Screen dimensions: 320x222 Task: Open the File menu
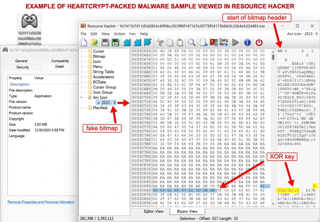(83, 34)
